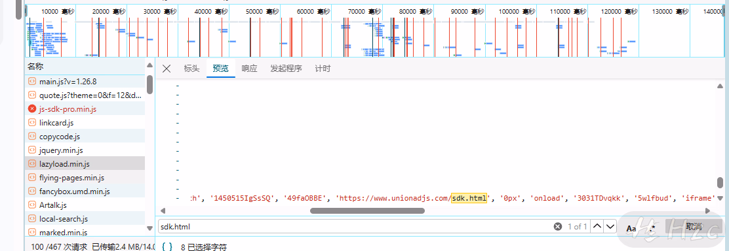Click the 名称 column header
Viewport: 729px width, 251px height.
tap(85, 67)
